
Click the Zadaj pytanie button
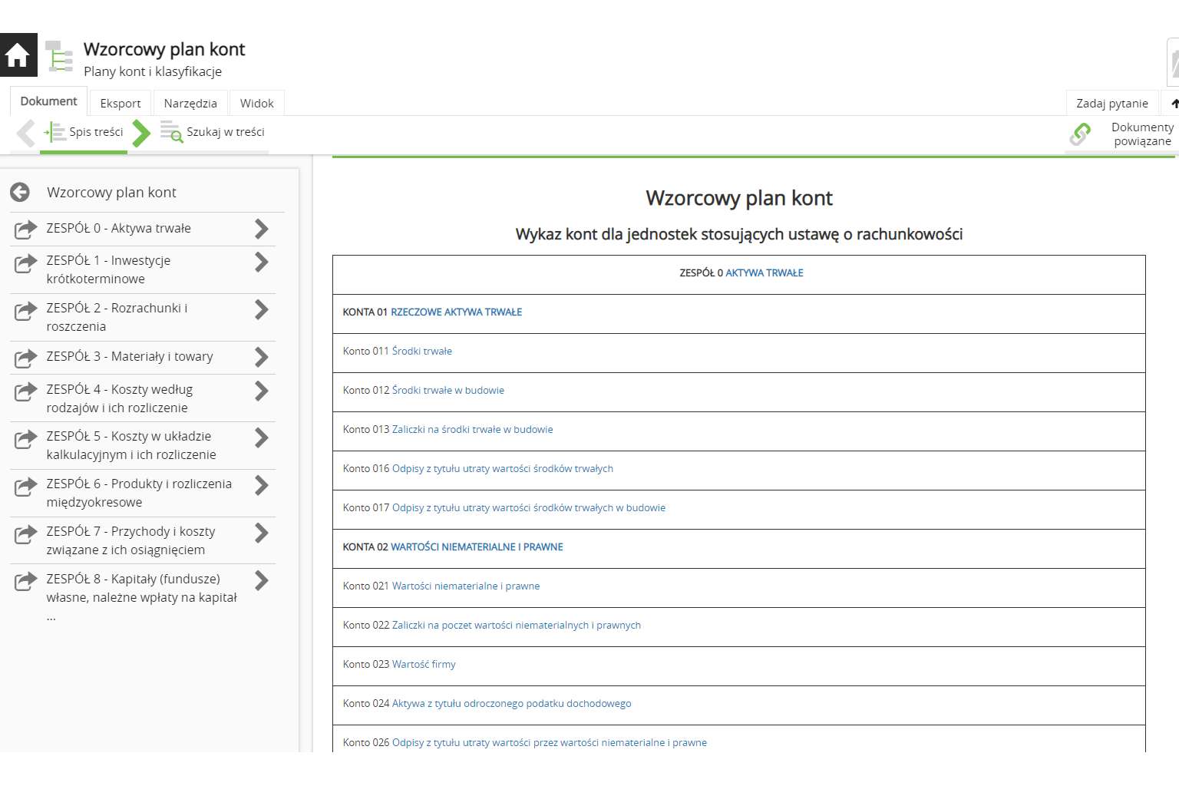pyautogui.click(x=1111, y=104)
